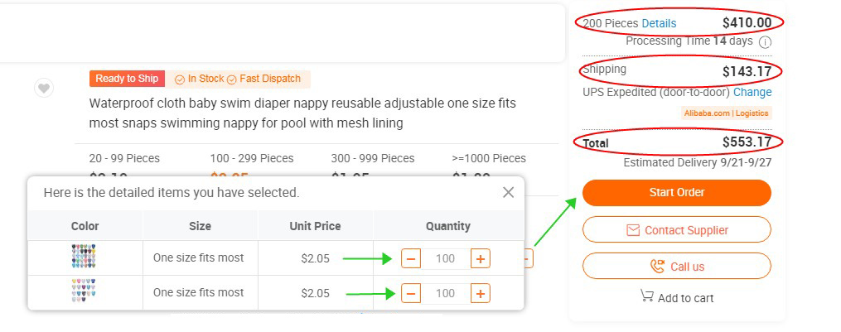Click the heart favorite icon
Image resolution: width=841 pixels, height=332 pixels.
[45, 88]
